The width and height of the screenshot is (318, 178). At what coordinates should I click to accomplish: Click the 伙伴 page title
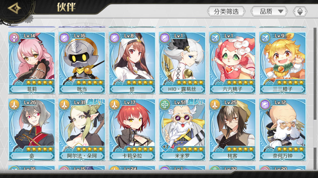(66, 7)
